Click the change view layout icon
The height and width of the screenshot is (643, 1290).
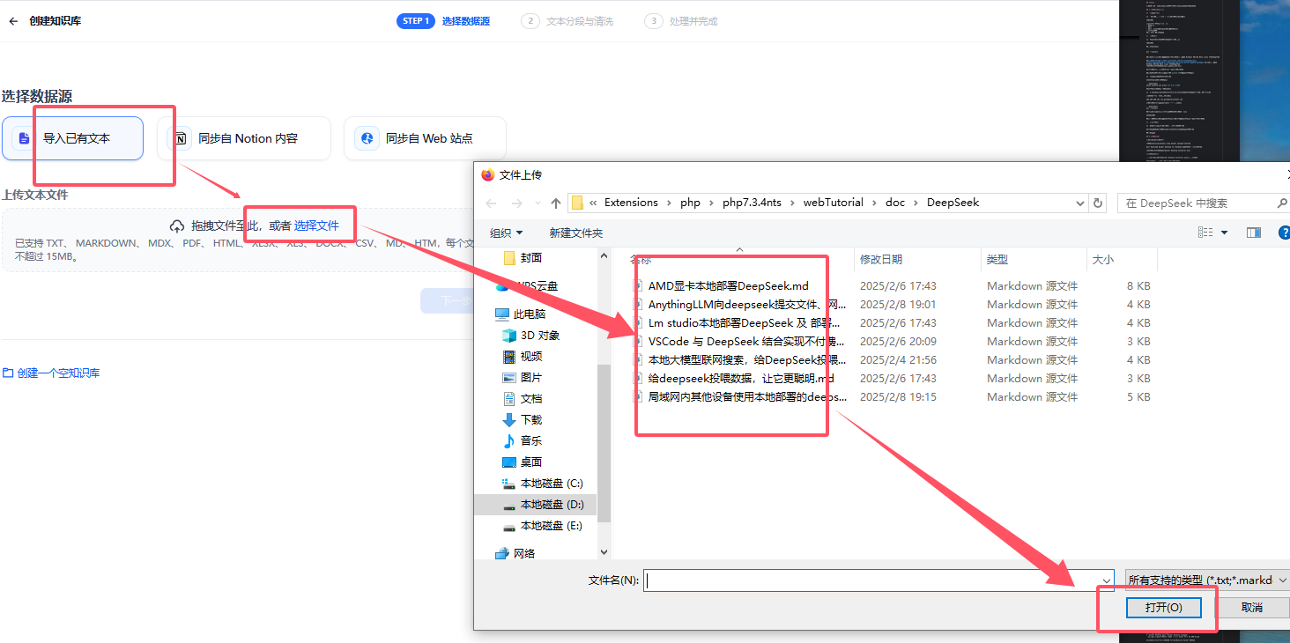click(1205, 233)
